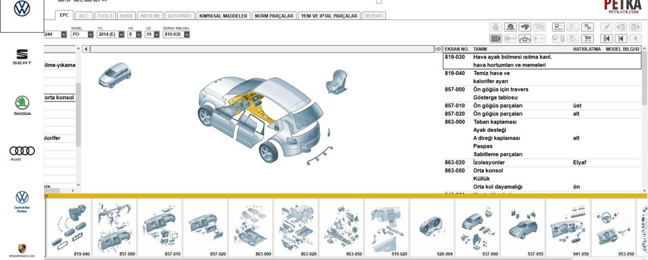The image size is (648, 260).
Task: Open thumbnail 920-004
Action: click(432, 228)
